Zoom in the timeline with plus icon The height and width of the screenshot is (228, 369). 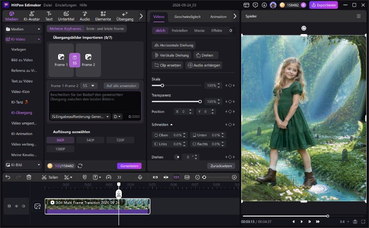point(234,177)
